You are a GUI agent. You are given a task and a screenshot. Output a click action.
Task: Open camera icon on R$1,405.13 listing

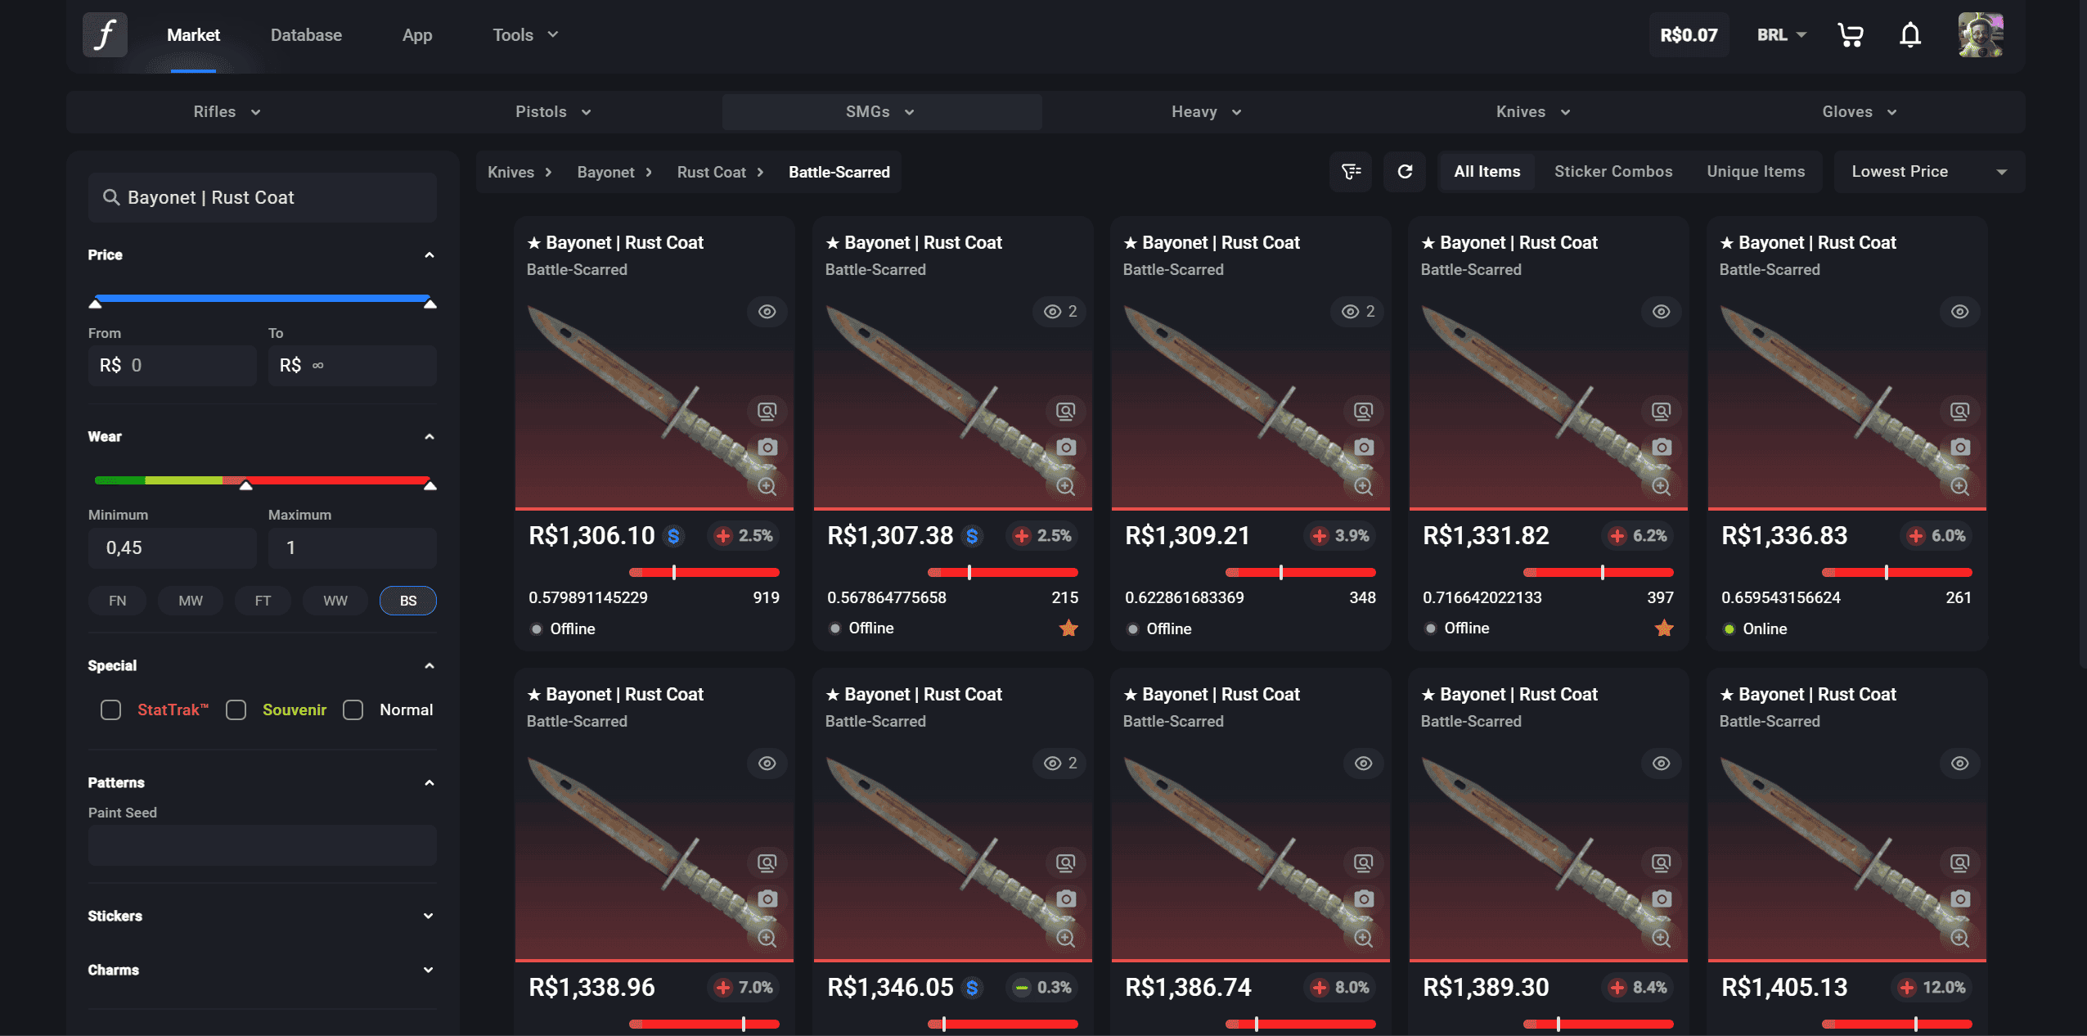tap(1959, 899)
